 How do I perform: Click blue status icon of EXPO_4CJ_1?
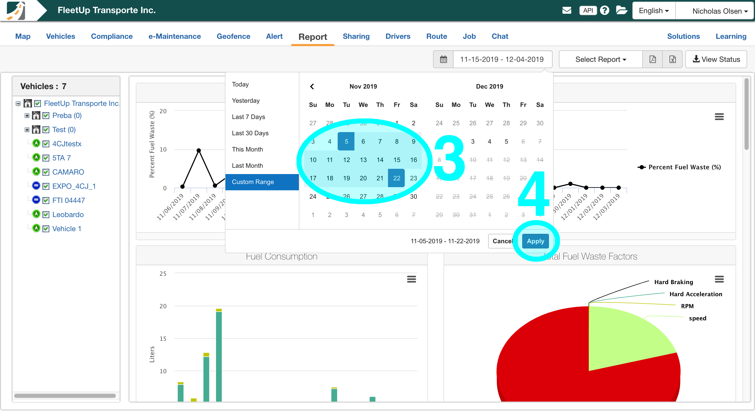36,186
